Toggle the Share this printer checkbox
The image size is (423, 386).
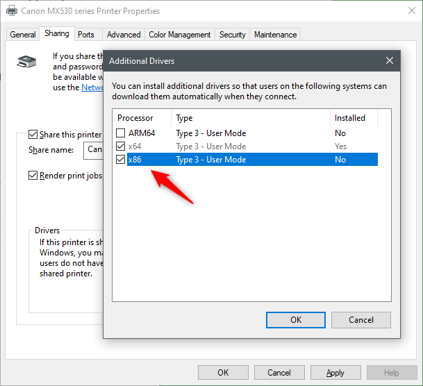[33, 134]
